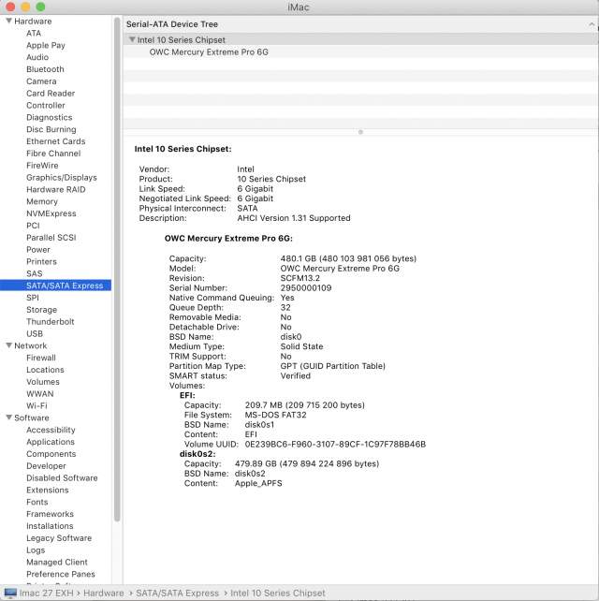The image size is (599, 601).
Task: Select OWC Mercury Extreme Pro 6G device row
Action: 209,52
